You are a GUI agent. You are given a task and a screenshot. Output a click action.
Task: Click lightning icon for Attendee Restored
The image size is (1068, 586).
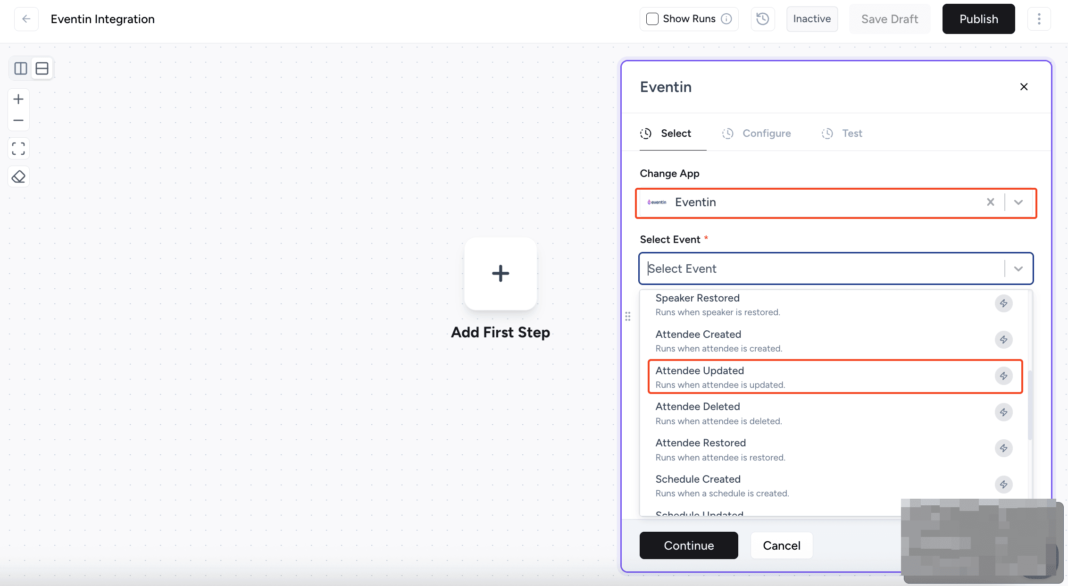(x=1004, y=448)
